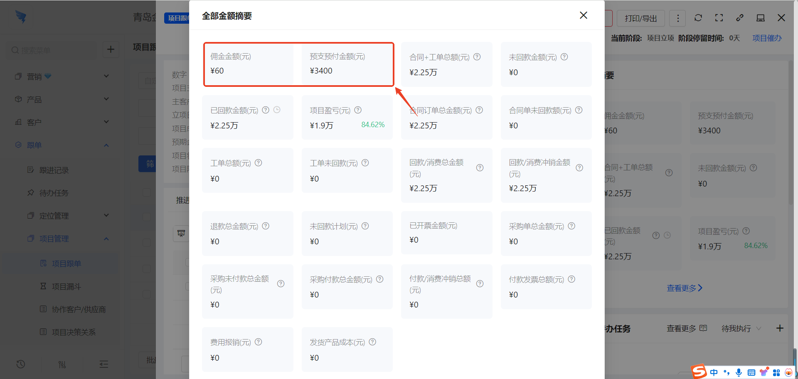Select 项目漏斗 in the sidebar

66,286
